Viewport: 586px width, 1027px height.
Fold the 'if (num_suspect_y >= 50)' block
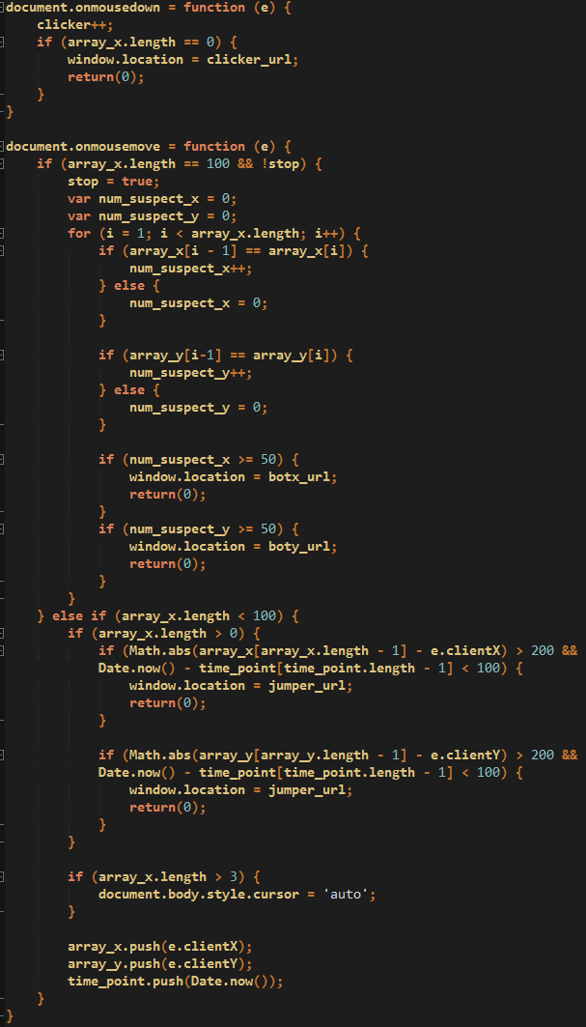pyautogui.click(x=3, y=529)
